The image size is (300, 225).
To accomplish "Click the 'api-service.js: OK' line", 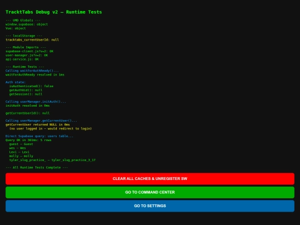I will click(x=22, y=59).
